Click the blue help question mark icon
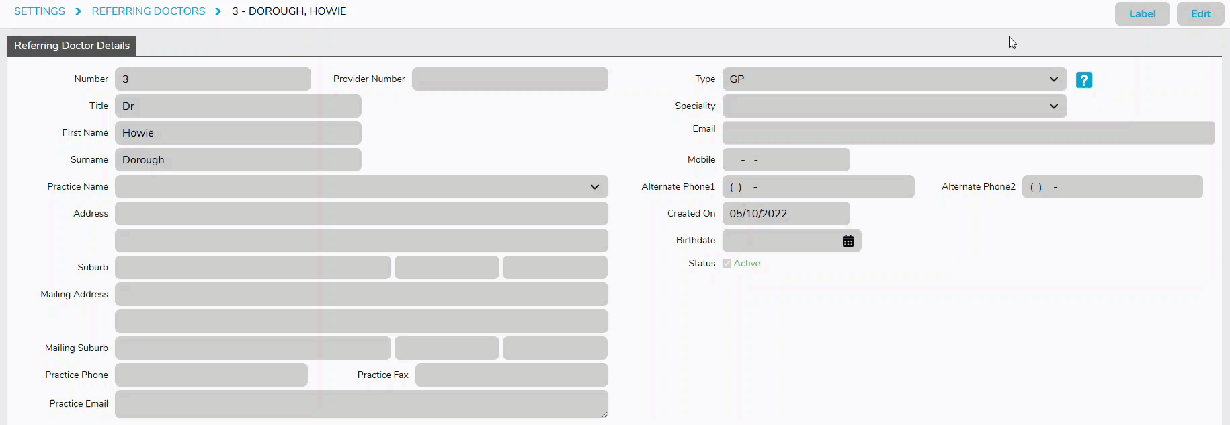The image size is (1230, 425). point(1083,80)
